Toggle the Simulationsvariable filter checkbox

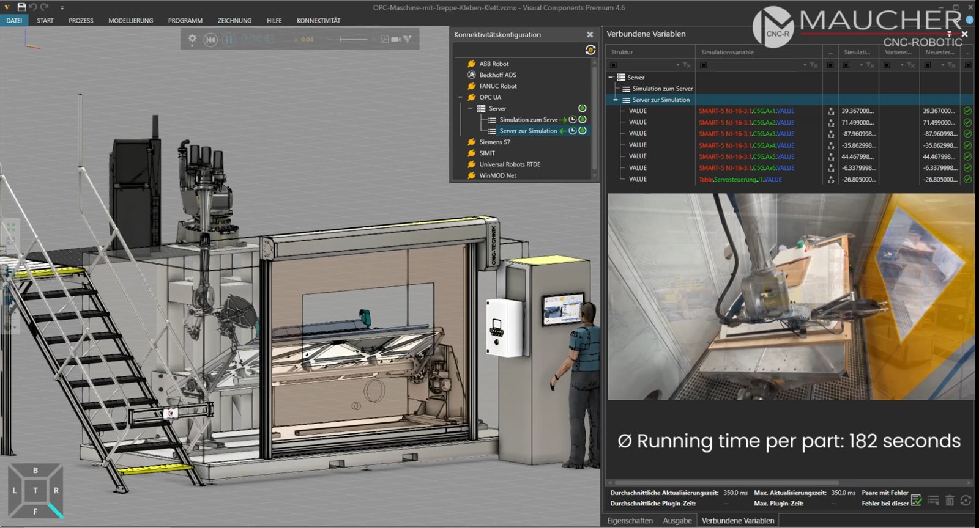704,65
